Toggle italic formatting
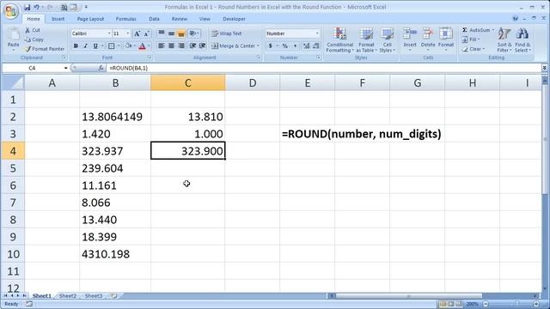Screen dimensions: 550x309 [x=85, y=45]
